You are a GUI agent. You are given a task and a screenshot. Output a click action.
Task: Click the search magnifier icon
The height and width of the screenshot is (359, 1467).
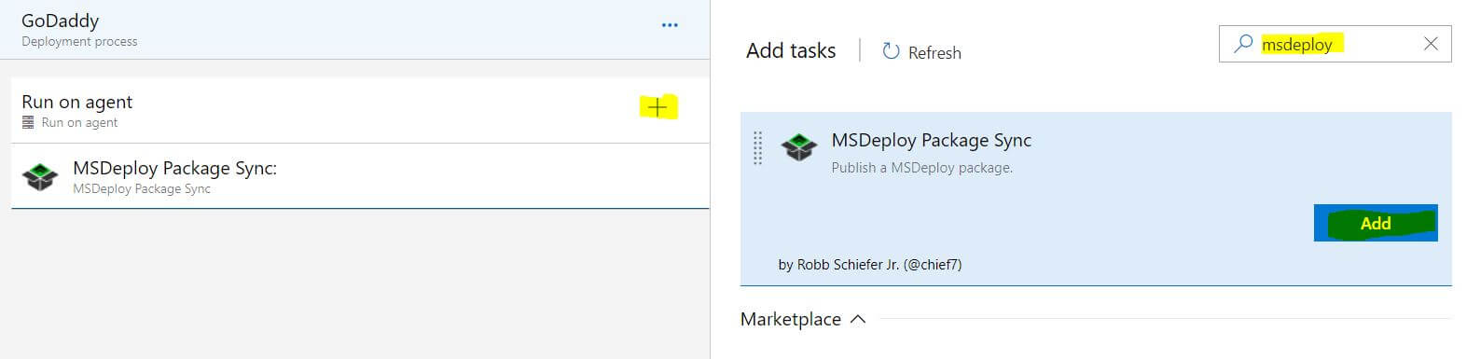[x=1242, y=44]
